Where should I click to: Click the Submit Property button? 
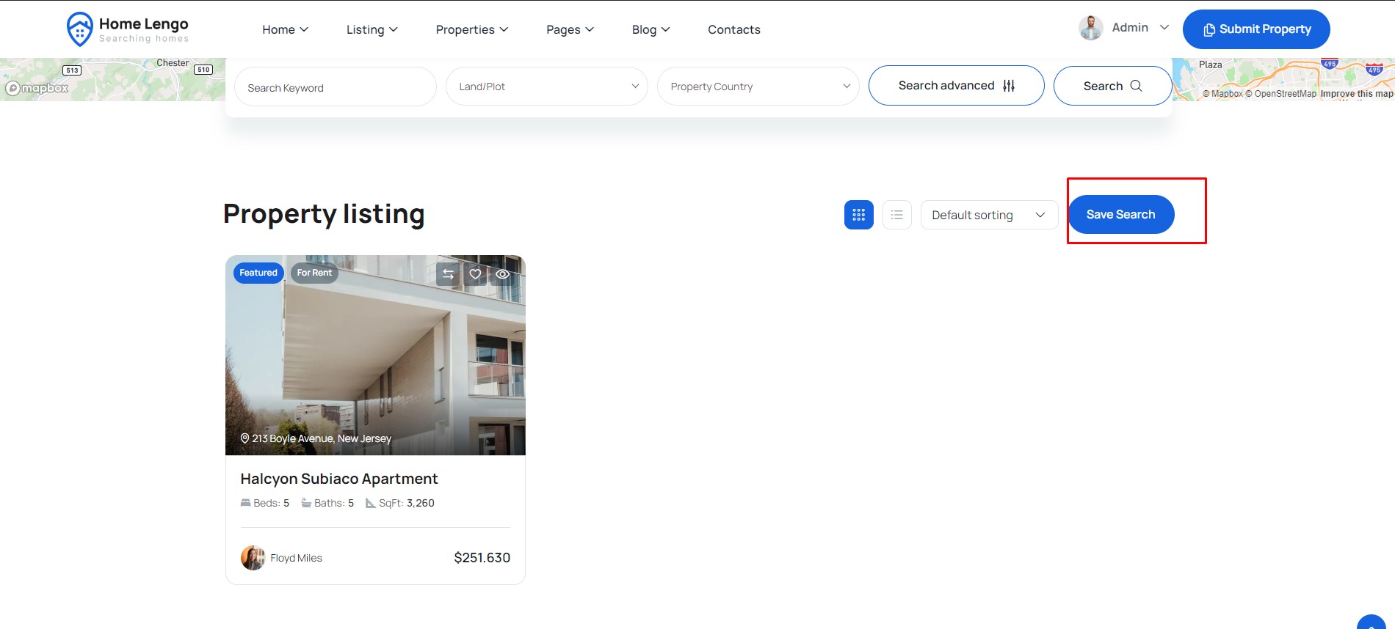(1256, 29)
